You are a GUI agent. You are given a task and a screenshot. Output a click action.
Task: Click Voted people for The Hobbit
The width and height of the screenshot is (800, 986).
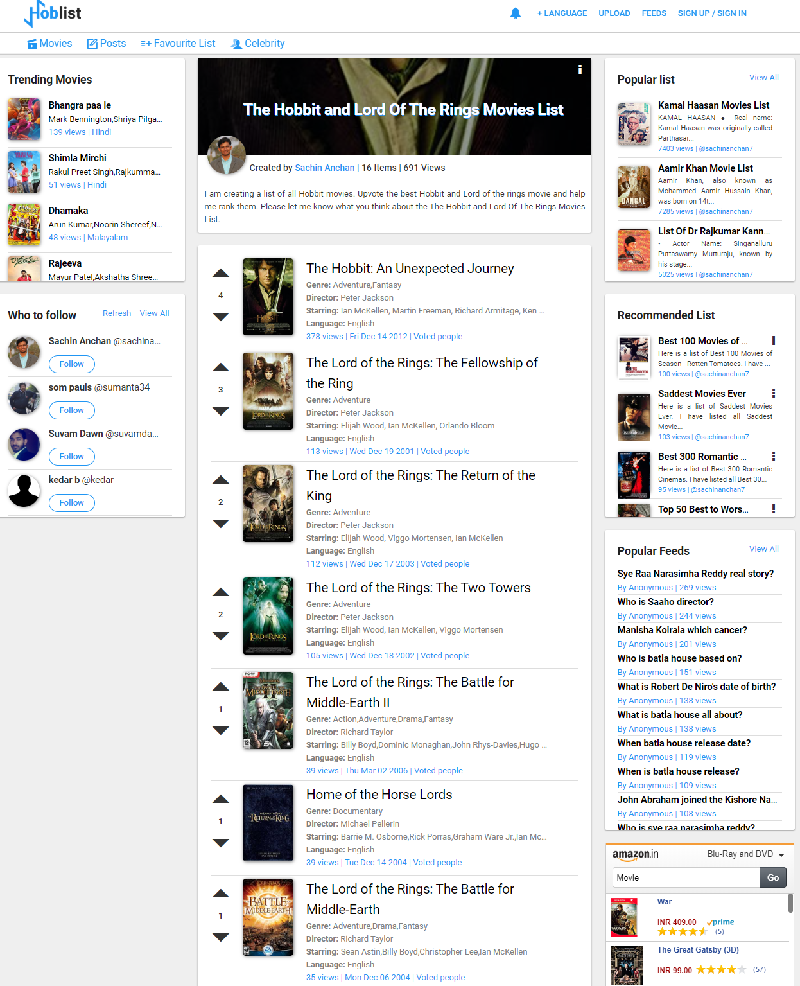(438, 337)
